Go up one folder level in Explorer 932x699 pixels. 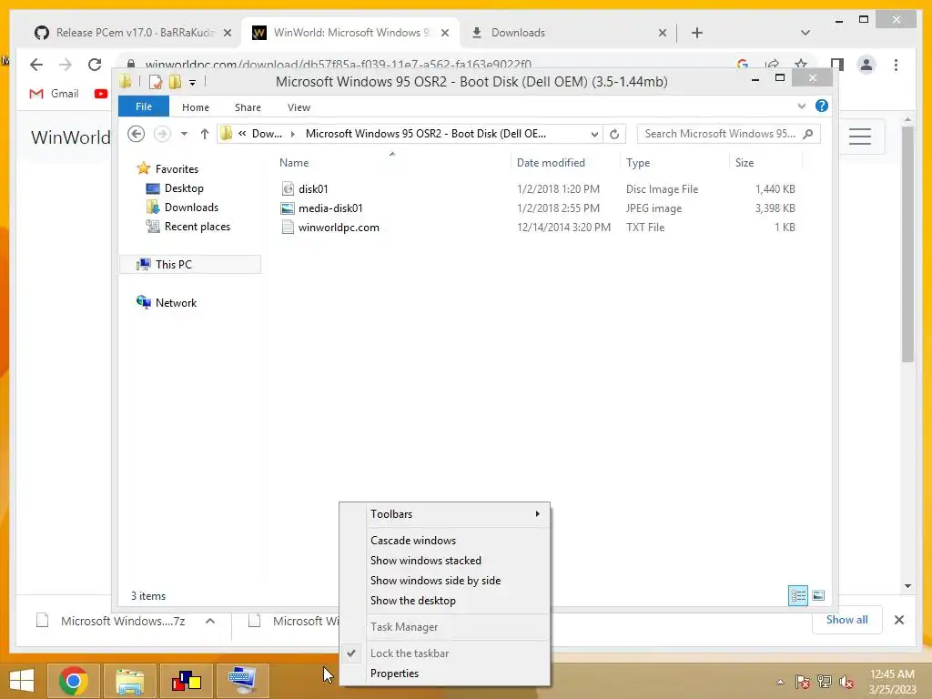(x=205, y=134)
